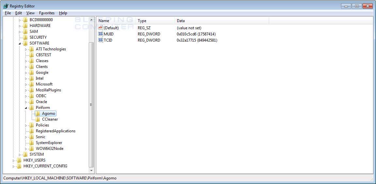Click the CCleaner folder icon

[38, 119]
